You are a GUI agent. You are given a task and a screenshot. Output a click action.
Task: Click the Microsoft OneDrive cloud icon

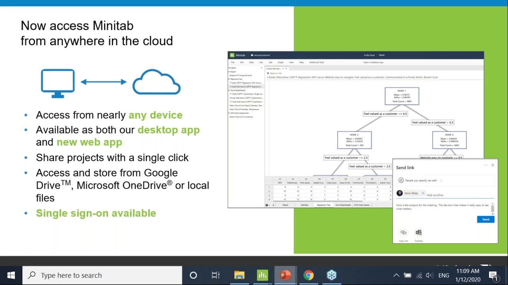pyautogui.click(x=252, y=55)
